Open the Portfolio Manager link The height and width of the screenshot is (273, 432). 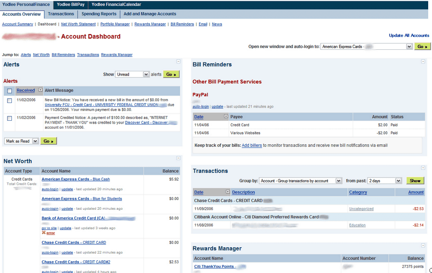point(115,24)
